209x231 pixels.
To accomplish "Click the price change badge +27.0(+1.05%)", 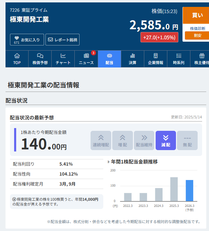I will click(159, 37).
